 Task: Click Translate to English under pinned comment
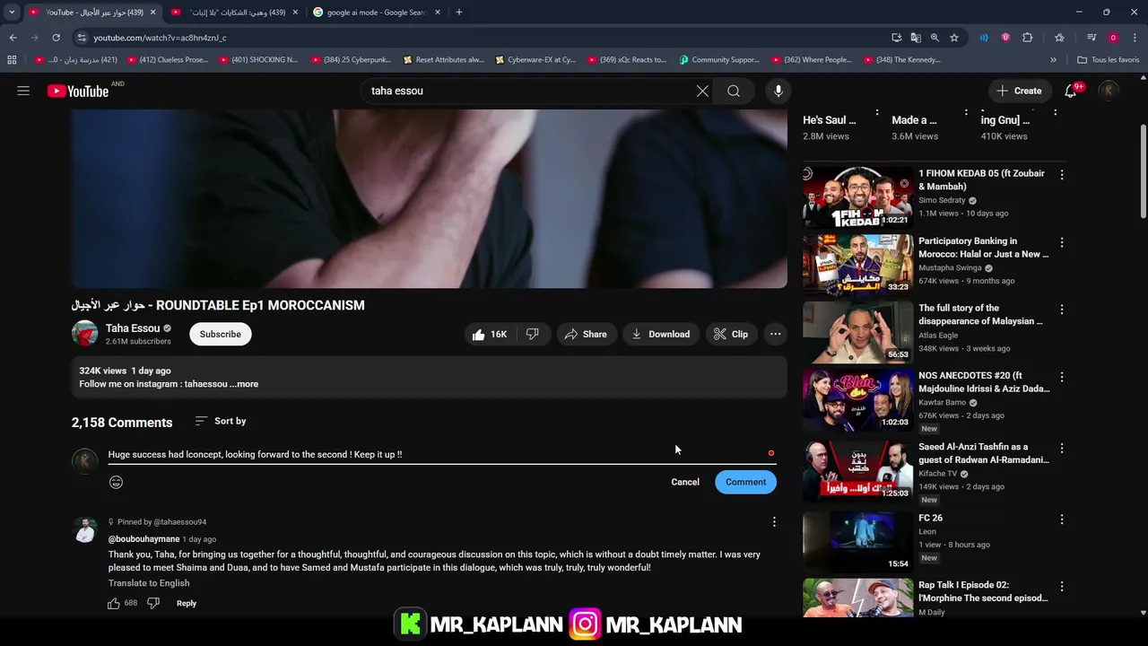[x=149, y=583]
